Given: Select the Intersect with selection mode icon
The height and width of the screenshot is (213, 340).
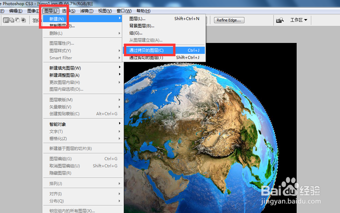Looking at the screenshot, I should (x=24, y=20).
